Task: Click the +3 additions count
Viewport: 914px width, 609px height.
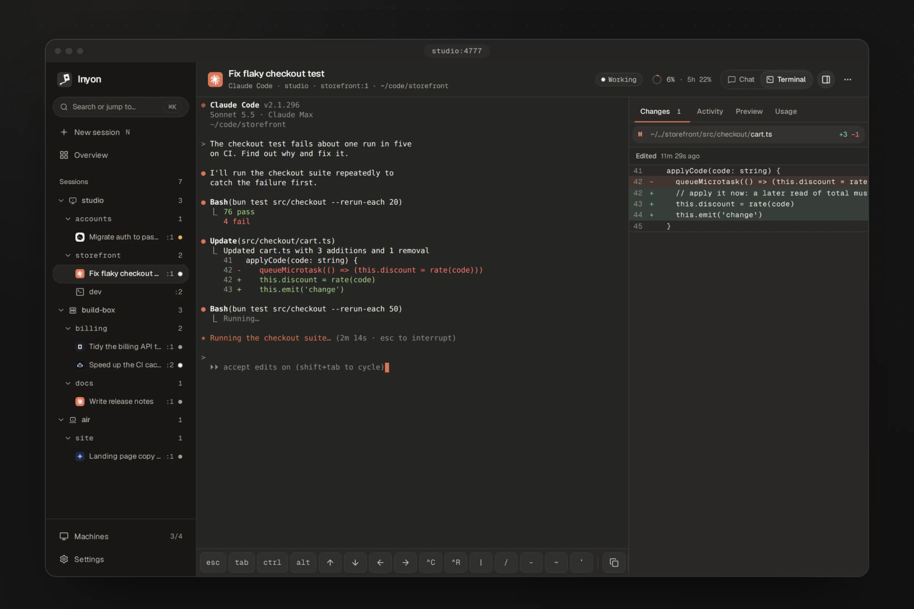Action: 843,134
